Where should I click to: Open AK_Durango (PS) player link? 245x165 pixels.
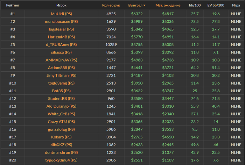tap(61, 106)
